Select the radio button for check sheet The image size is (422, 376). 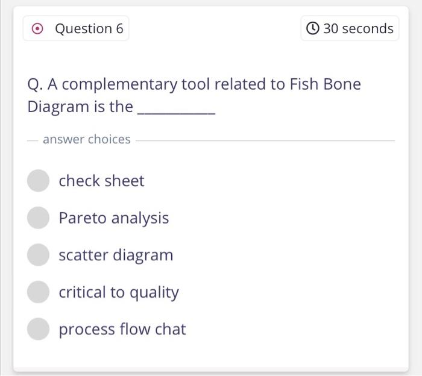coord(38,181)
